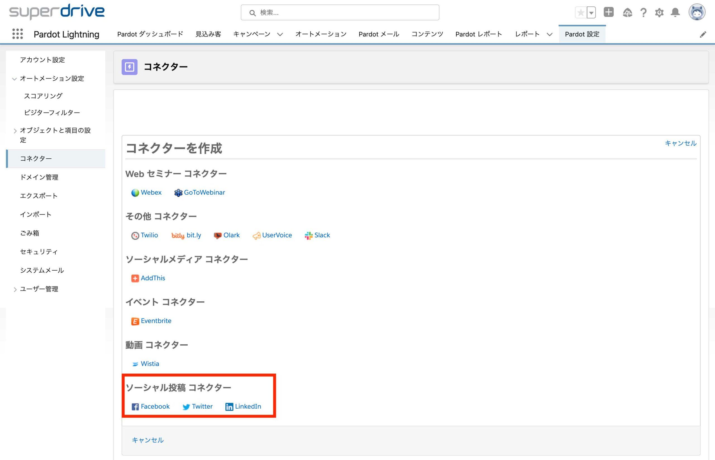Click the LinkedIn logo icon
This screenshot has width=715, height=460.
click(229, 407)
